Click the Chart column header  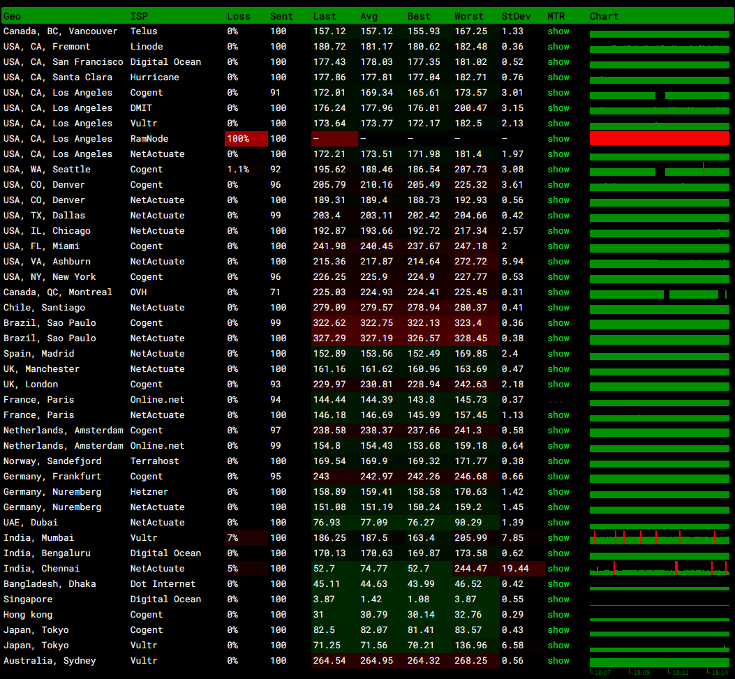tap(604, 17)
